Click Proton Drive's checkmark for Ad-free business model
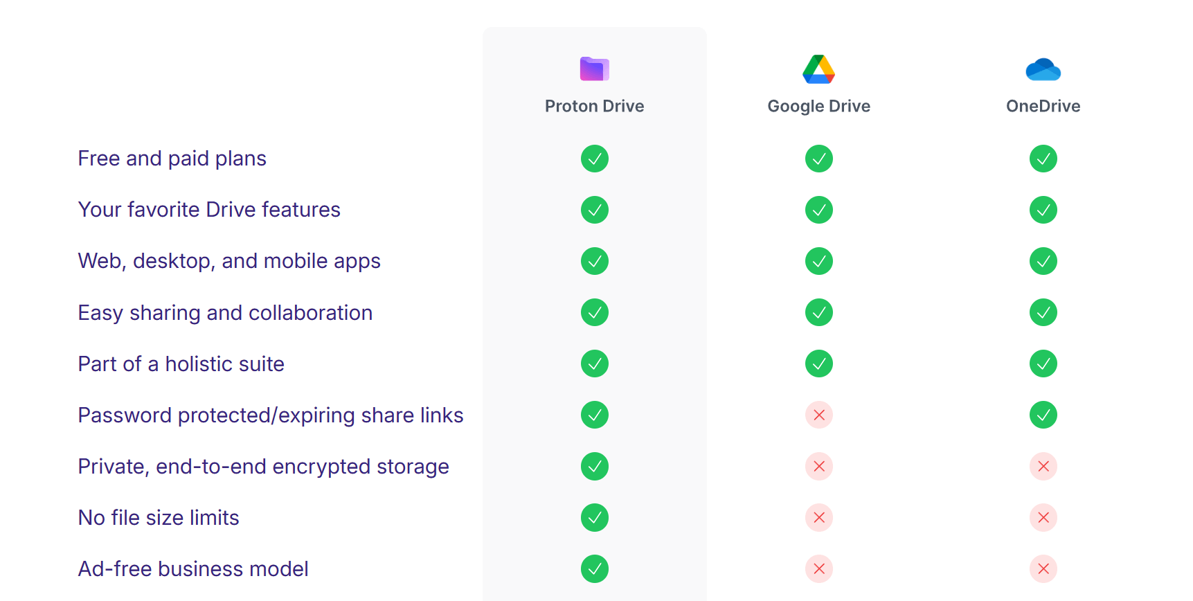Viewport: 1193px width, 601px height. point(594,568)
